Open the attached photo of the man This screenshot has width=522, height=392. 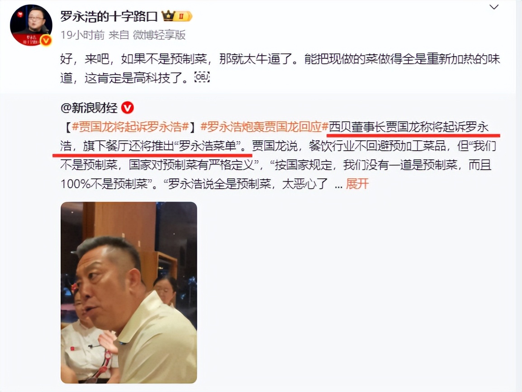pyautogui.click(x=129, y=292)
